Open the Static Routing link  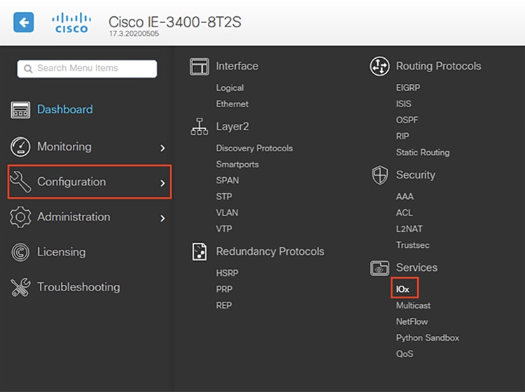pyautogui.click(x=423, y=153)
